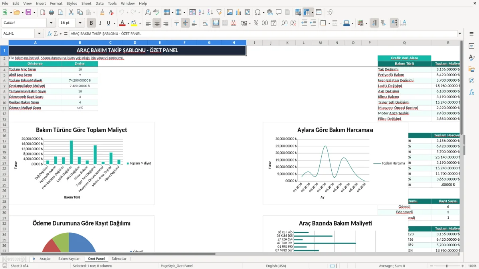Open the Sheet menu

pos(86,3)
